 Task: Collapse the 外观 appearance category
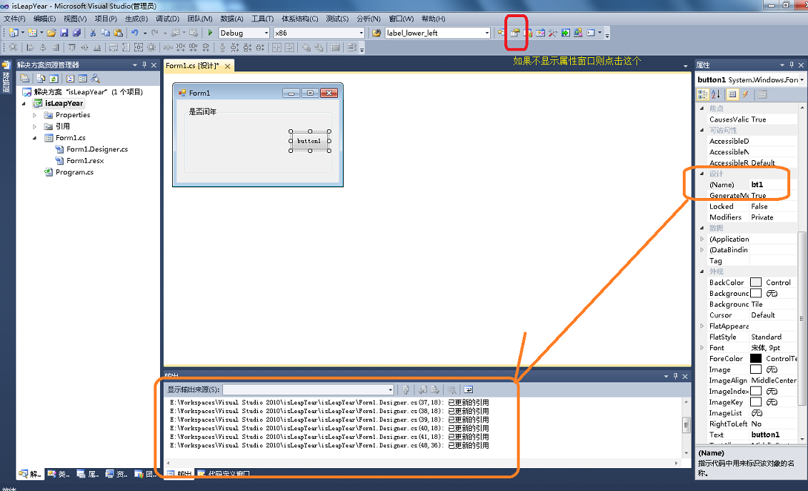coord(702,272)
